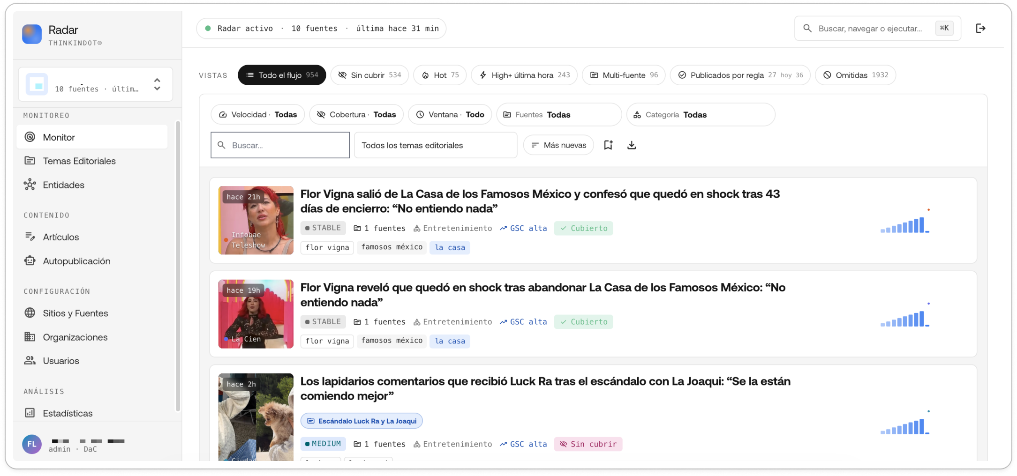Click La Cien article thumbnail
Image resolution: width=1017 pixels, height=476 pixels.
[x=256, y=314]
